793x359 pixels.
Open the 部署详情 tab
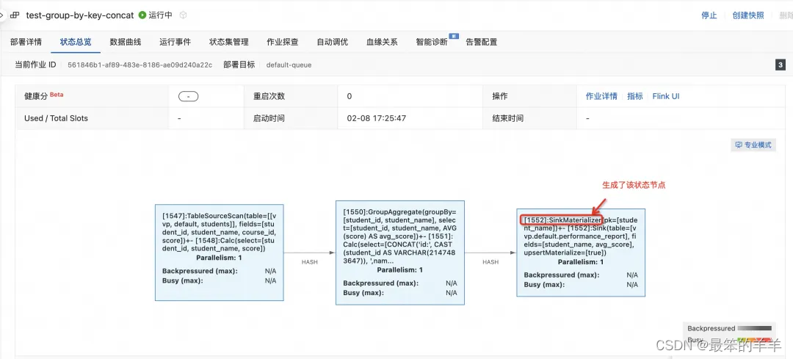tap(26, 42)
